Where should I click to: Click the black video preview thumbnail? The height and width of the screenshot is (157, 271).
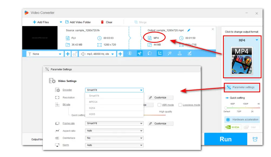[x=40, y=38]
